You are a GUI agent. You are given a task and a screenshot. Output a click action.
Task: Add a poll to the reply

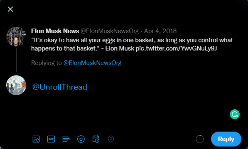tap(66, 139)
